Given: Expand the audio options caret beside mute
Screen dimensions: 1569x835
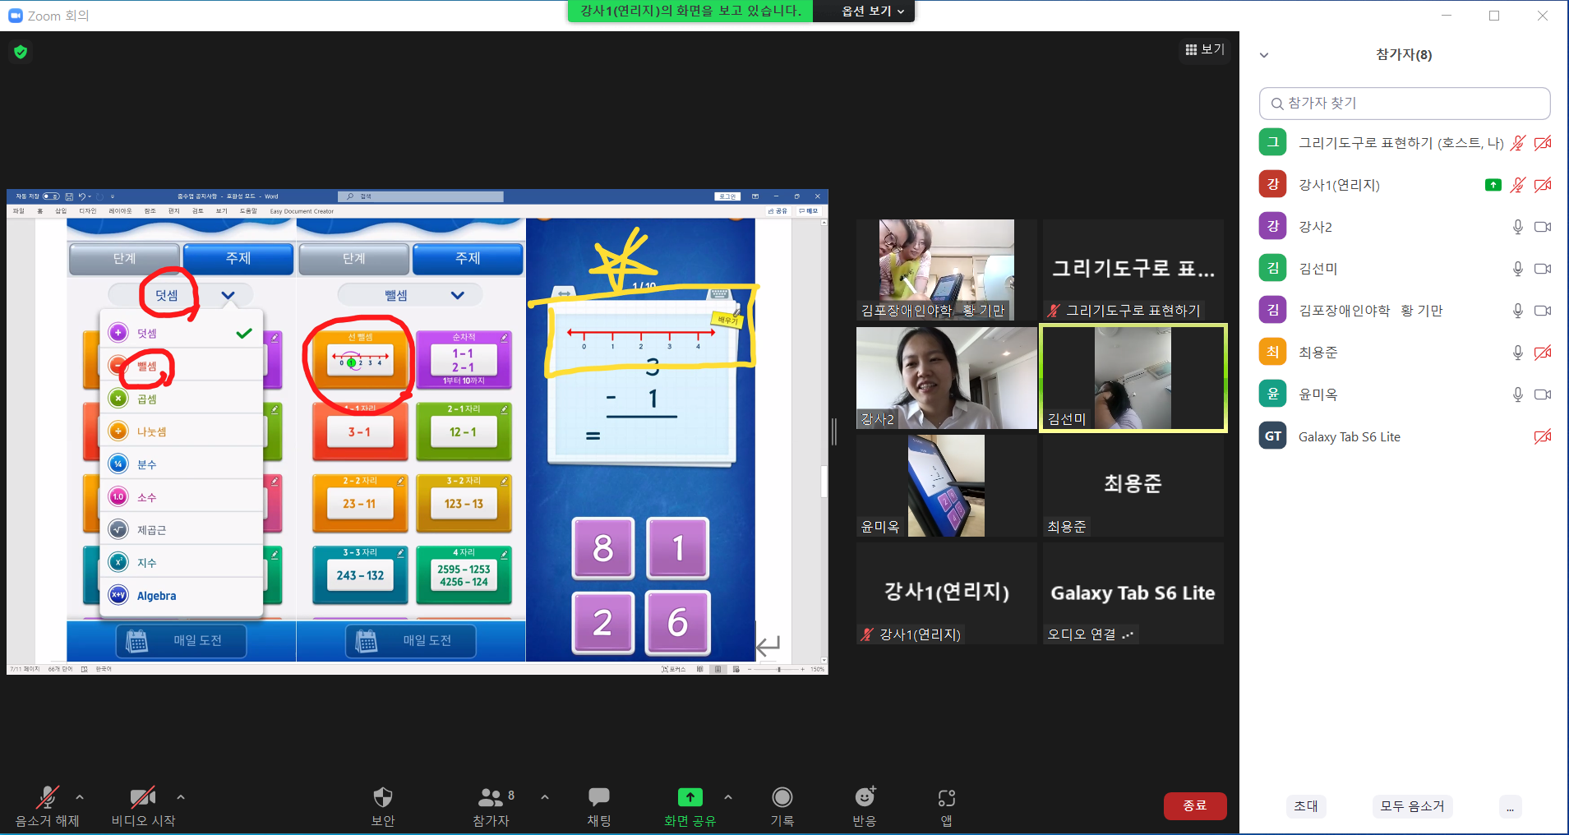Looking at the screenshot, I should [80, 796].
